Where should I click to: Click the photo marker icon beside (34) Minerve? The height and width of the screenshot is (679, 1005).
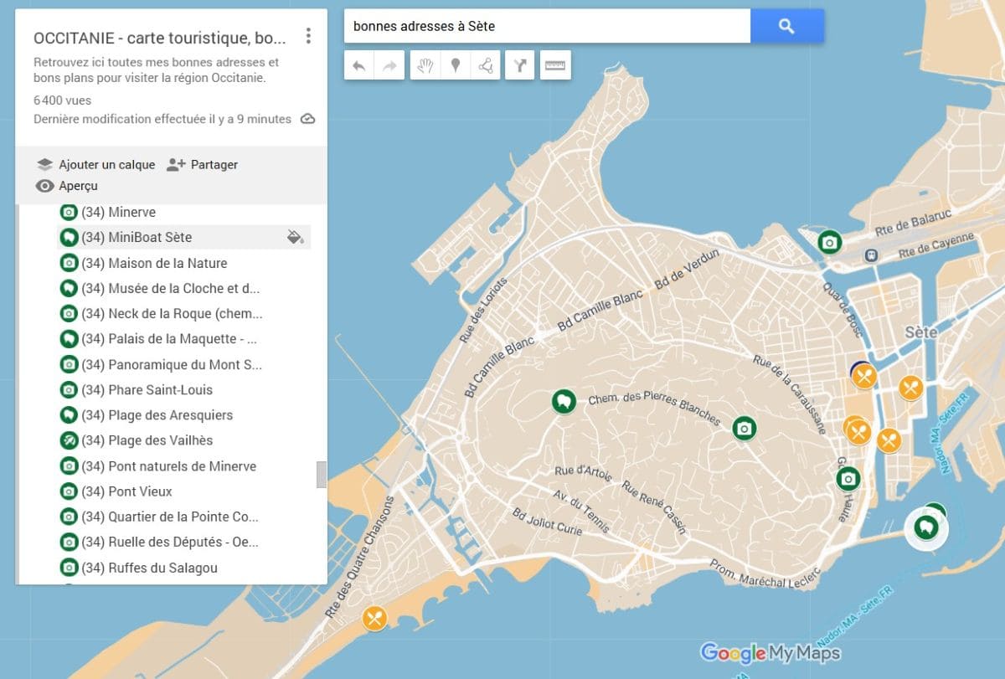69,212
